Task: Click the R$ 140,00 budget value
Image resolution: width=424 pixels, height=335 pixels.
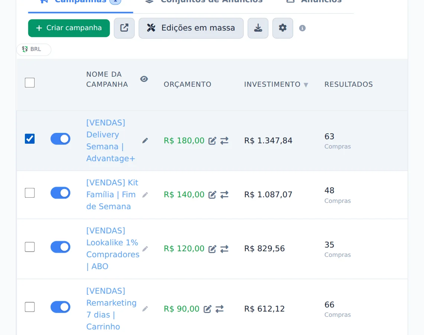Action: tap(184, 194)
